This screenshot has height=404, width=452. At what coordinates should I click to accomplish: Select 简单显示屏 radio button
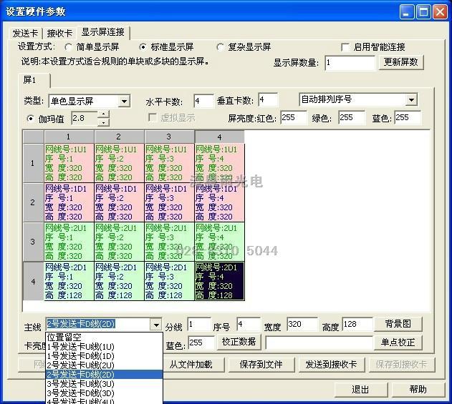tap(69, 47)
